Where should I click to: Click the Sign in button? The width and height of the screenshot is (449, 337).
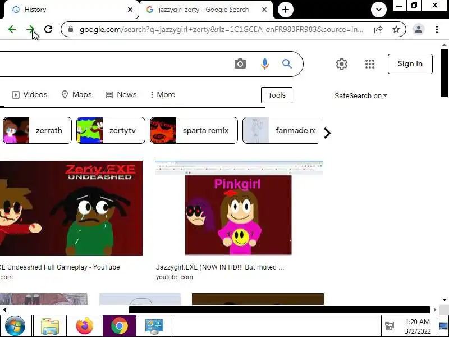[410, 64]
